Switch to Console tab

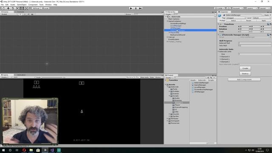pyautogui.click(x=20, y=12)
